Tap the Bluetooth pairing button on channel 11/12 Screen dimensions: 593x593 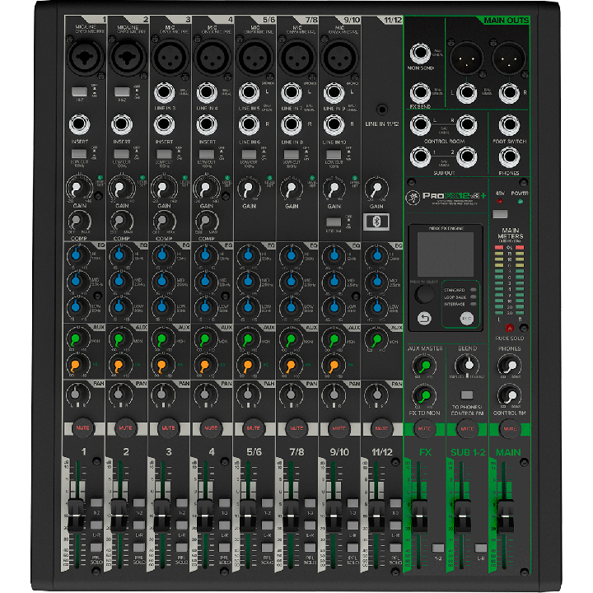pyautogui.click(x=376, y=222)
